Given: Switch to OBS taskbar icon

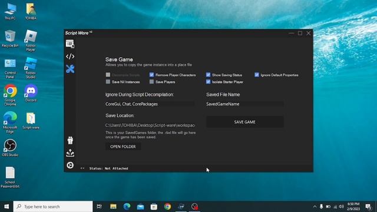Looking at the screenshot, I should 195,207.
